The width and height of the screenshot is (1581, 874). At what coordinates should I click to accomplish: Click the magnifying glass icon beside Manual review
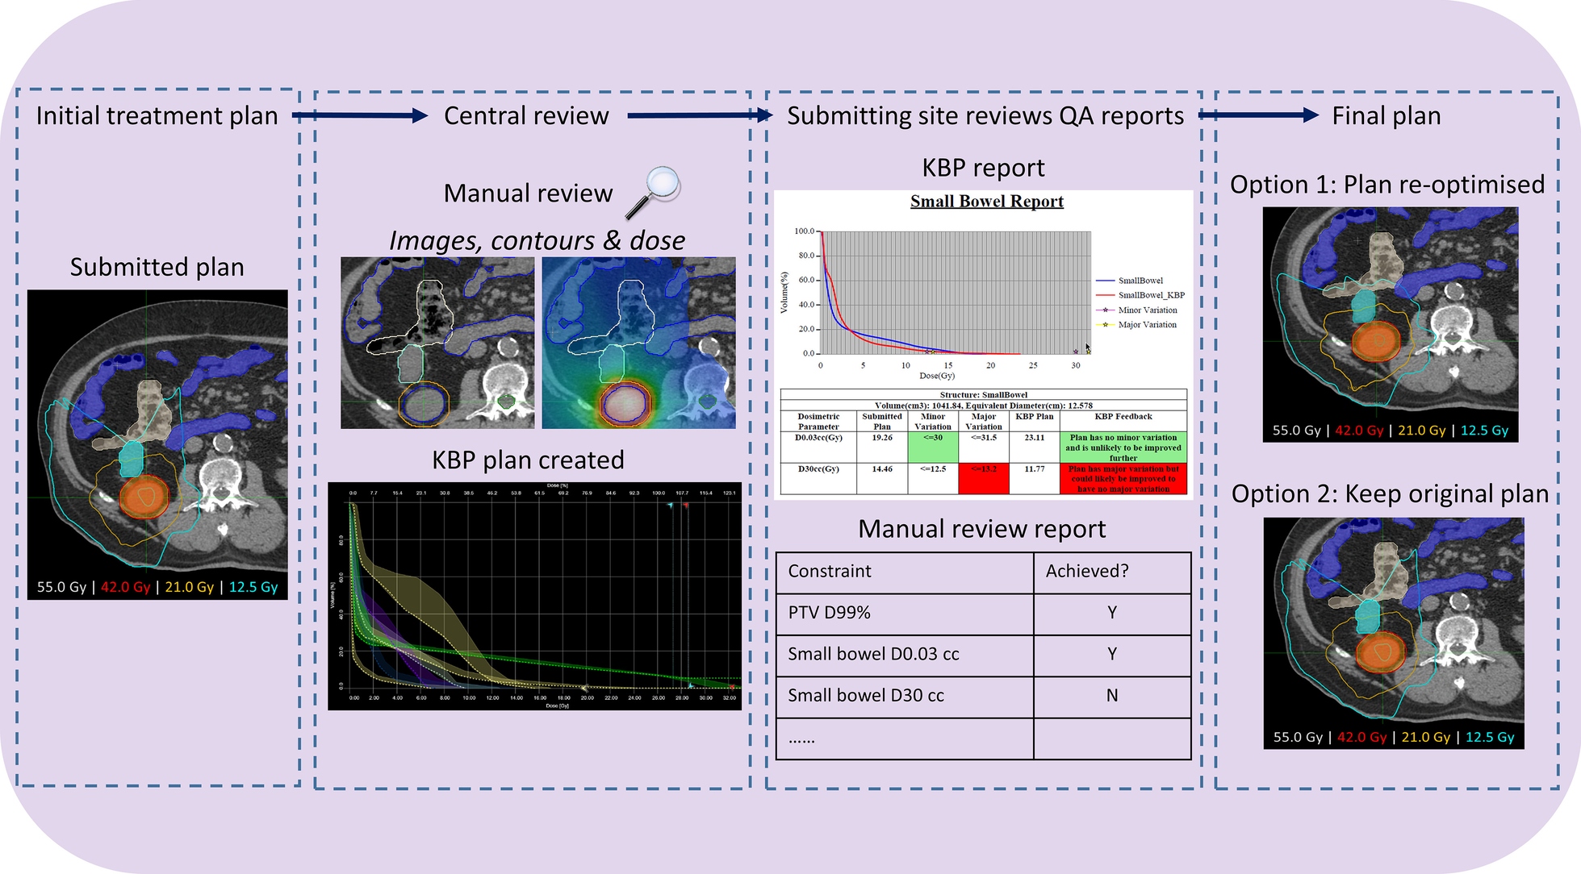pos(653,192)
